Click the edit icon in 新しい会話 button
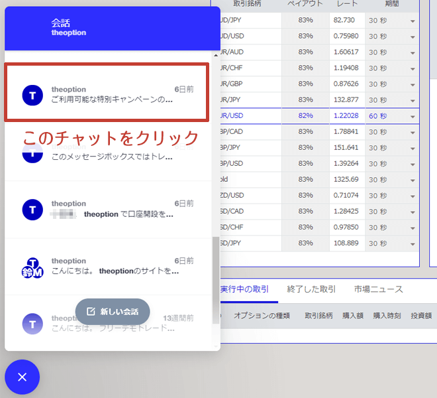 (91, 311)
